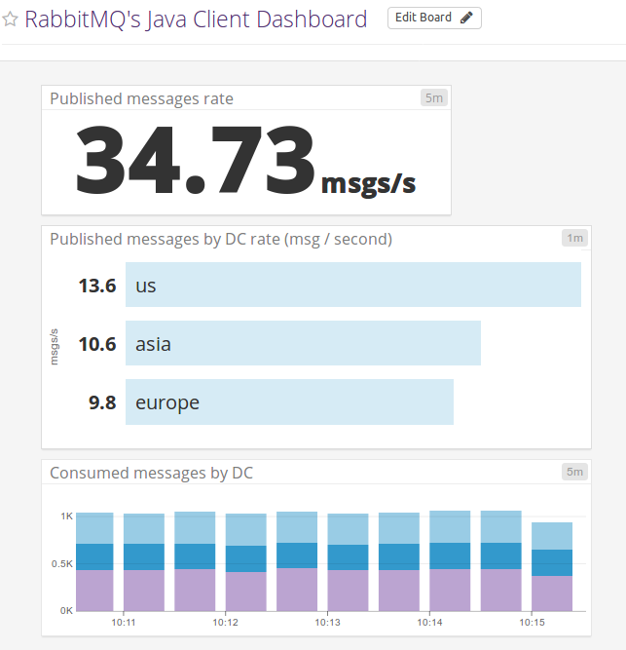Click light blue top segment of last bar
This screenshot has height=650, width=626.
coord(551,536)
